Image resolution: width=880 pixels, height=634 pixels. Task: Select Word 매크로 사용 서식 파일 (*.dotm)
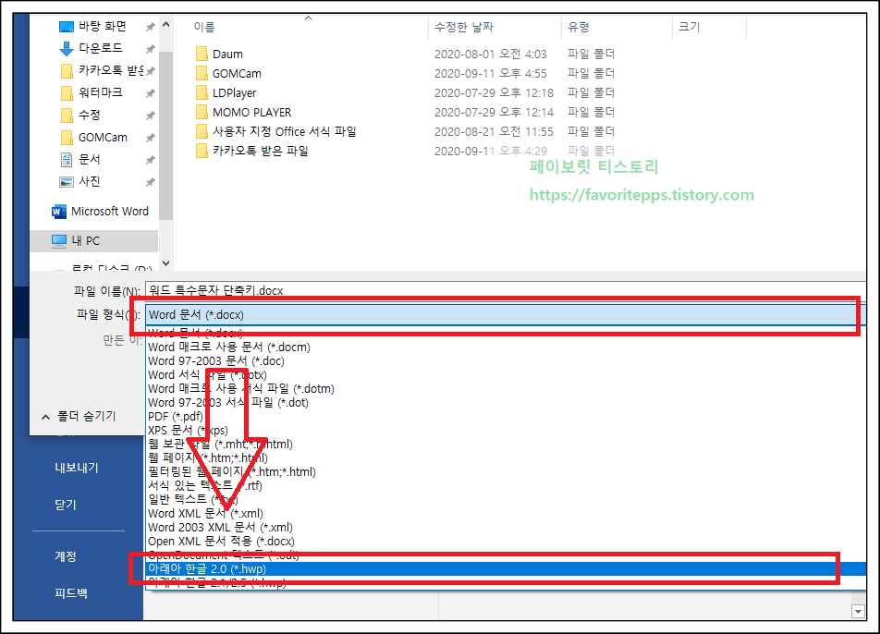tap(240, 388)
